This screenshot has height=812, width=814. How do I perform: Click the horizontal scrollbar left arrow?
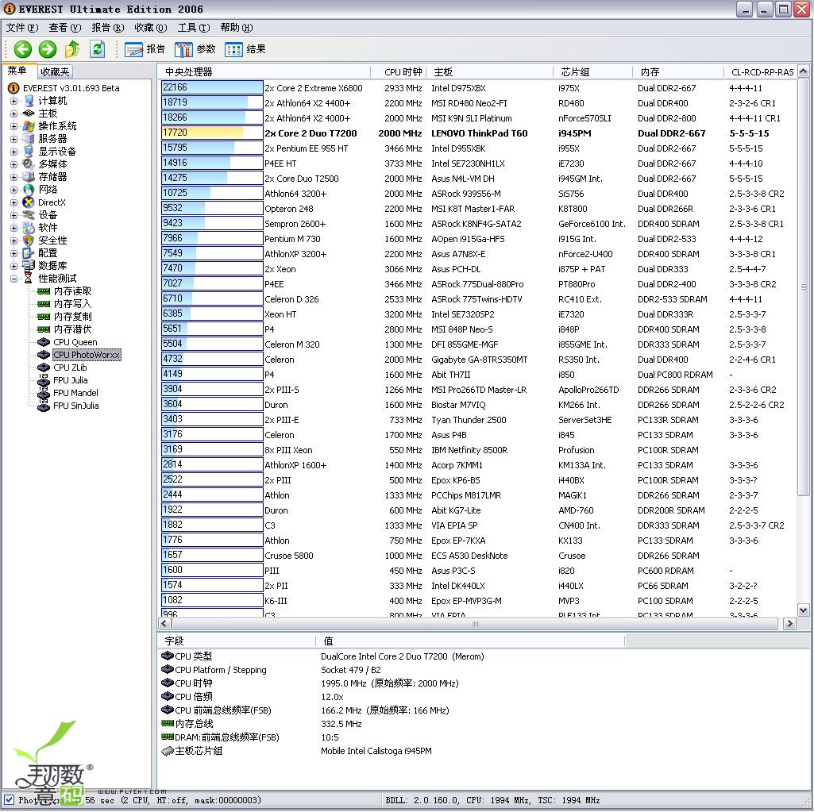[x=164, y=624]
